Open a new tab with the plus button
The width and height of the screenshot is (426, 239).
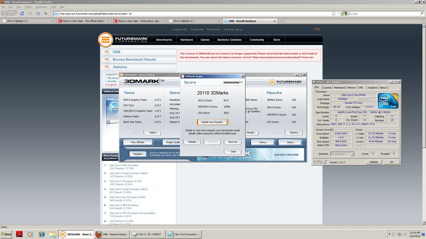click(x=281, y=21)
